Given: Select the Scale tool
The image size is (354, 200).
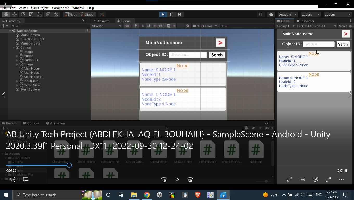Looking at the screenshot, I should 31,15.
